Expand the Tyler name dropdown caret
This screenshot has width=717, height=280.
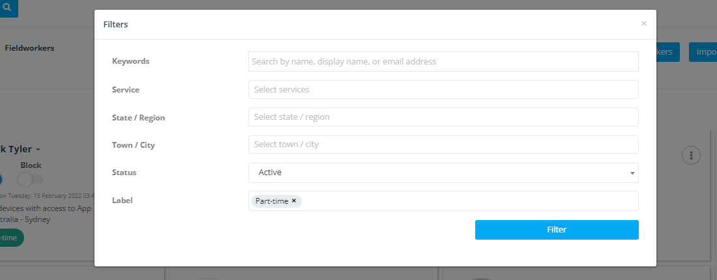point(38,150)
